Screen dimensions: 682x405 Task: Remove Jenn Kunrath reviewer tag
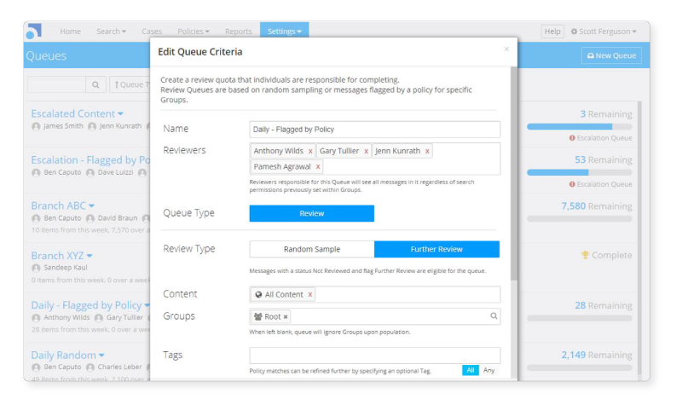pyautogui.click(x=427, y=152)
